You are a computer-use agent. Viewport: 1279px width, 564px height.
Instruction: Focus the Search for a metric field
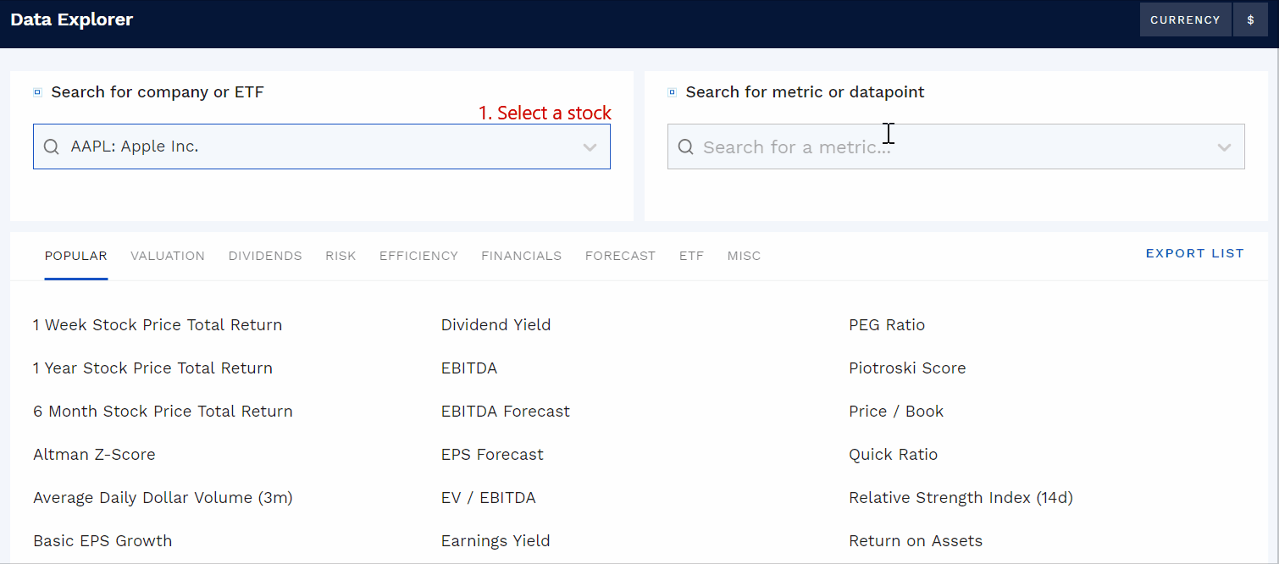pos(956,147)
